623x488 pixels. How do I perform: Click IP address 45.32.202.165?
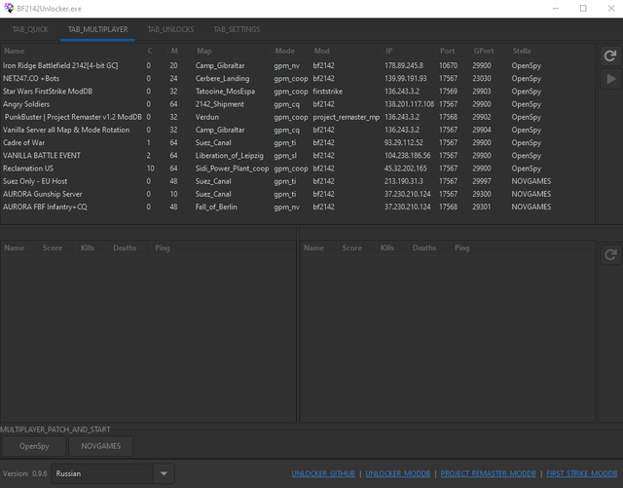tap(405, 169)
